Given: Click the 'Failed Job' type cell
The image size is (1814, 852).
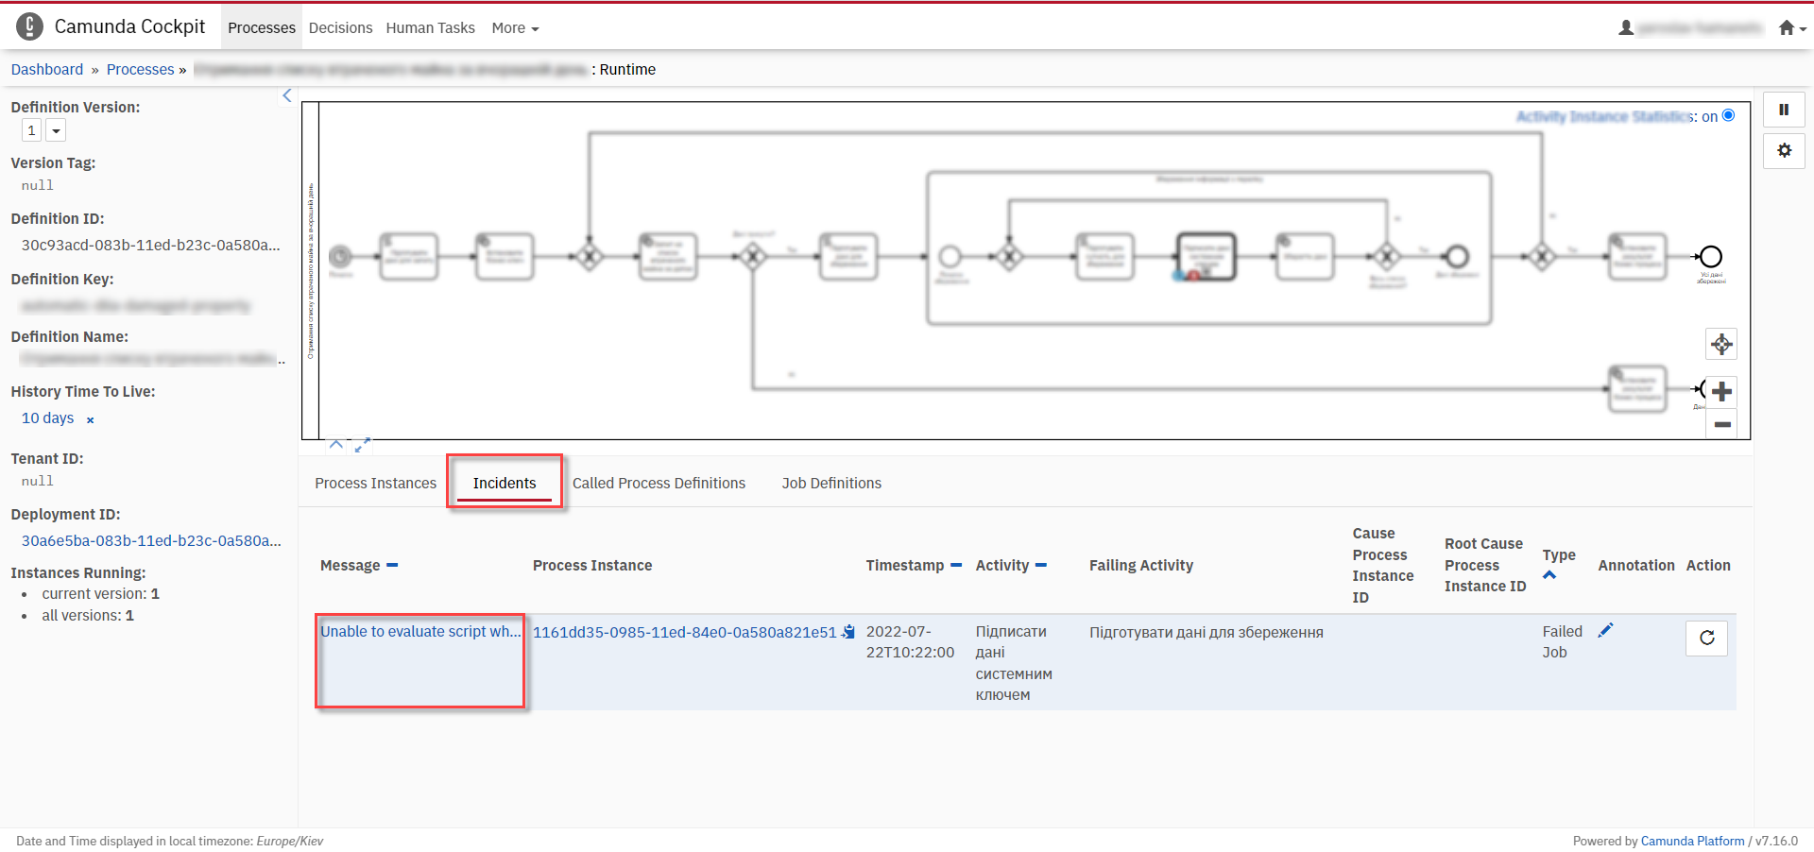Looking at the screenshot, I should [1562, 641].
